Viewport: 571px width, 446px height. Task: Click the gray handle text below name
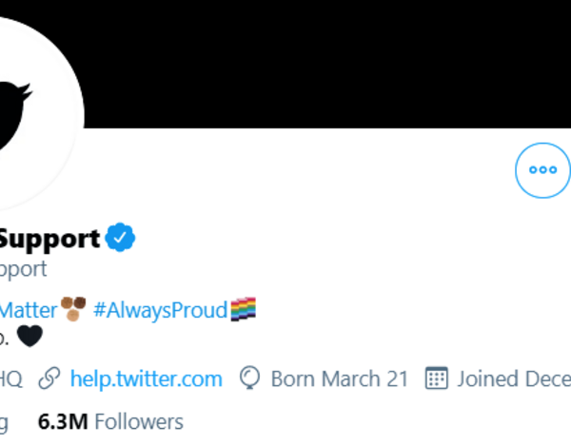[x=23, y=269]
